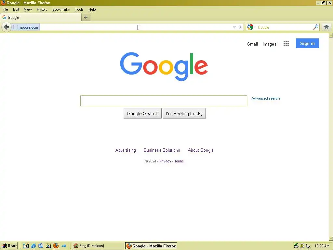The width and height of the screenshot is (333, 250).
Task: Click the © 2024 footer text
Action: coord(150,161)
